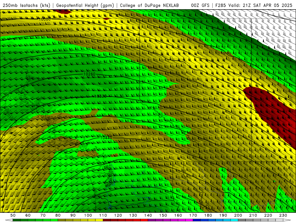
Task: Choose the dark maroon swatch starting at 110
Action: (107, 220)
